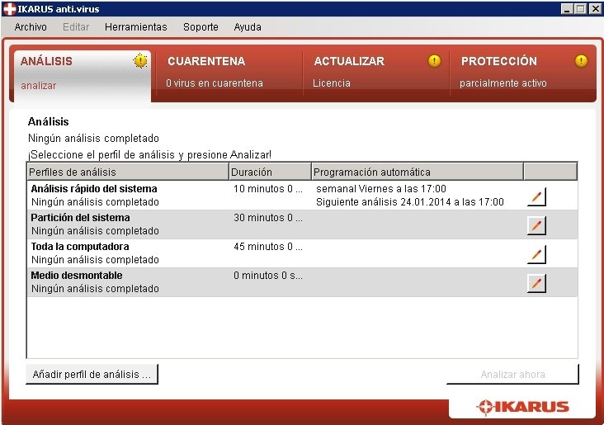Click Añadir perfil de análisis button

pyautogui.click(x=92, y=374)
